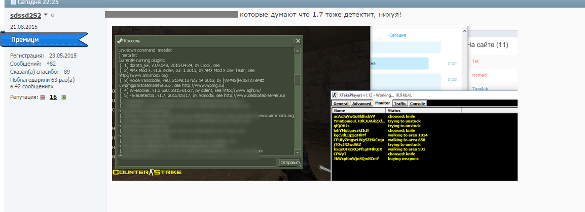The image size is (585, 212).
Task: Select fake player acAcJaVwGoBldhxbVV
Action: click(x=354, y=117)
